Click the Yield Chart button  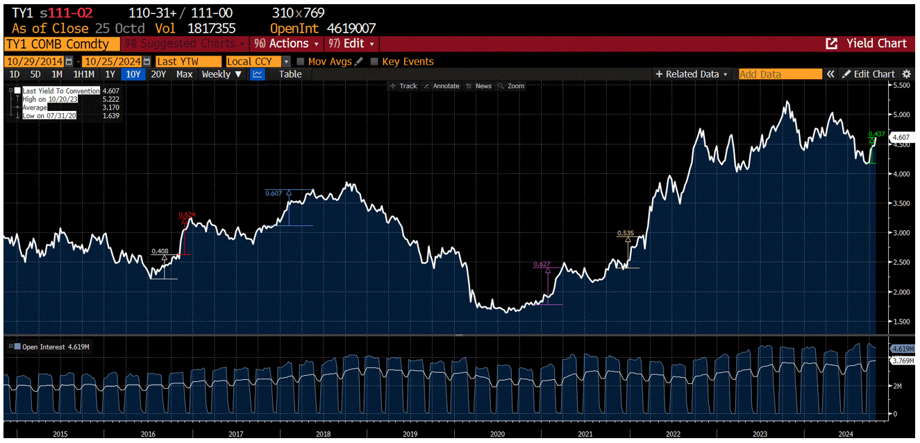click(866, 43)
